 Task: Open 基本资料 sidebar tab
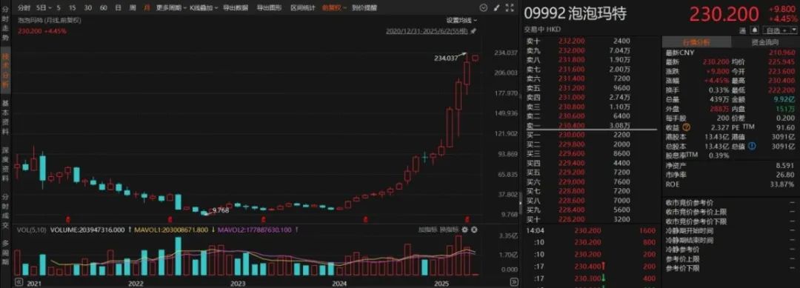pos(6,118)
